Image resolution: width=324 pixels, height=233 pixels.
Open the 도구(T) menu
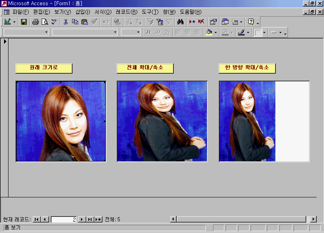tap(150, 12)
